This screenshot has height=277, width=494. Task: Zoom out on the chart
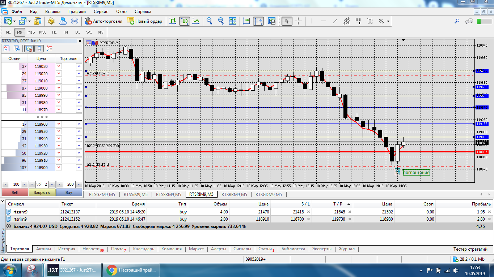point(221,21)
